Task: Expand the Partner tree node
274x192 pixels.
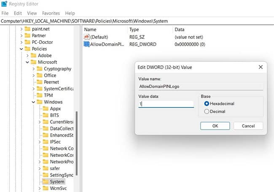Action: coord(21,35)
